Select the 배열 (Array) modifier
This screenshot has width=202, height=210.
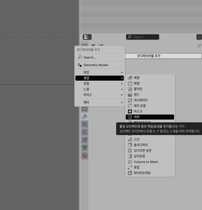tap(150, 78)
